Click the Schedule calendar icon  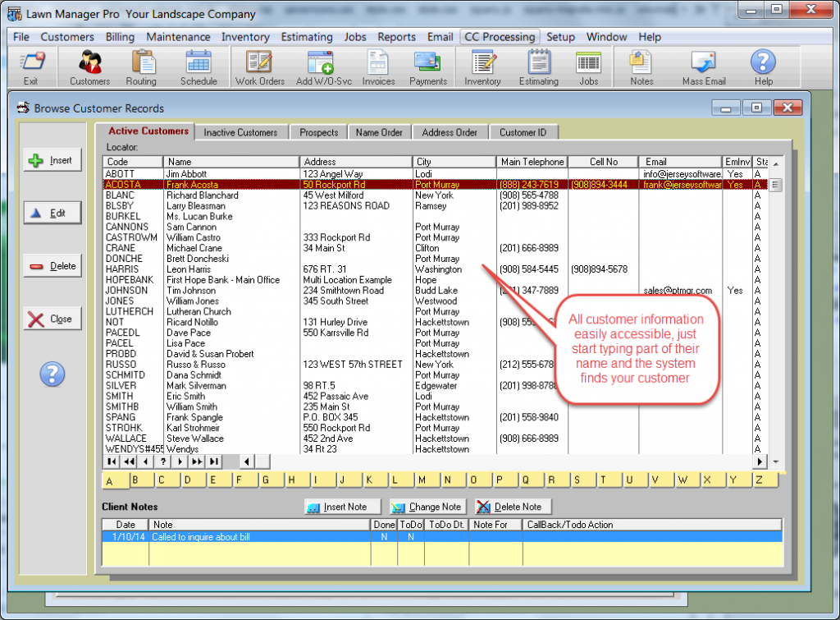tap(199, 67)
